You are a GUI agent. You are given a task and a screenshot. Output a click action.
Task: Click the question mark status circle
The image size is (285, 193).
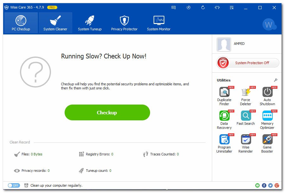[35, 72]
